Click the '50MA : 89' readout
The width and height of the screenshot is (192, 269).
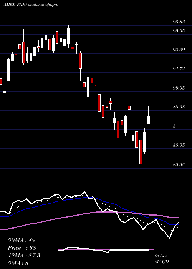pos(22,240)
